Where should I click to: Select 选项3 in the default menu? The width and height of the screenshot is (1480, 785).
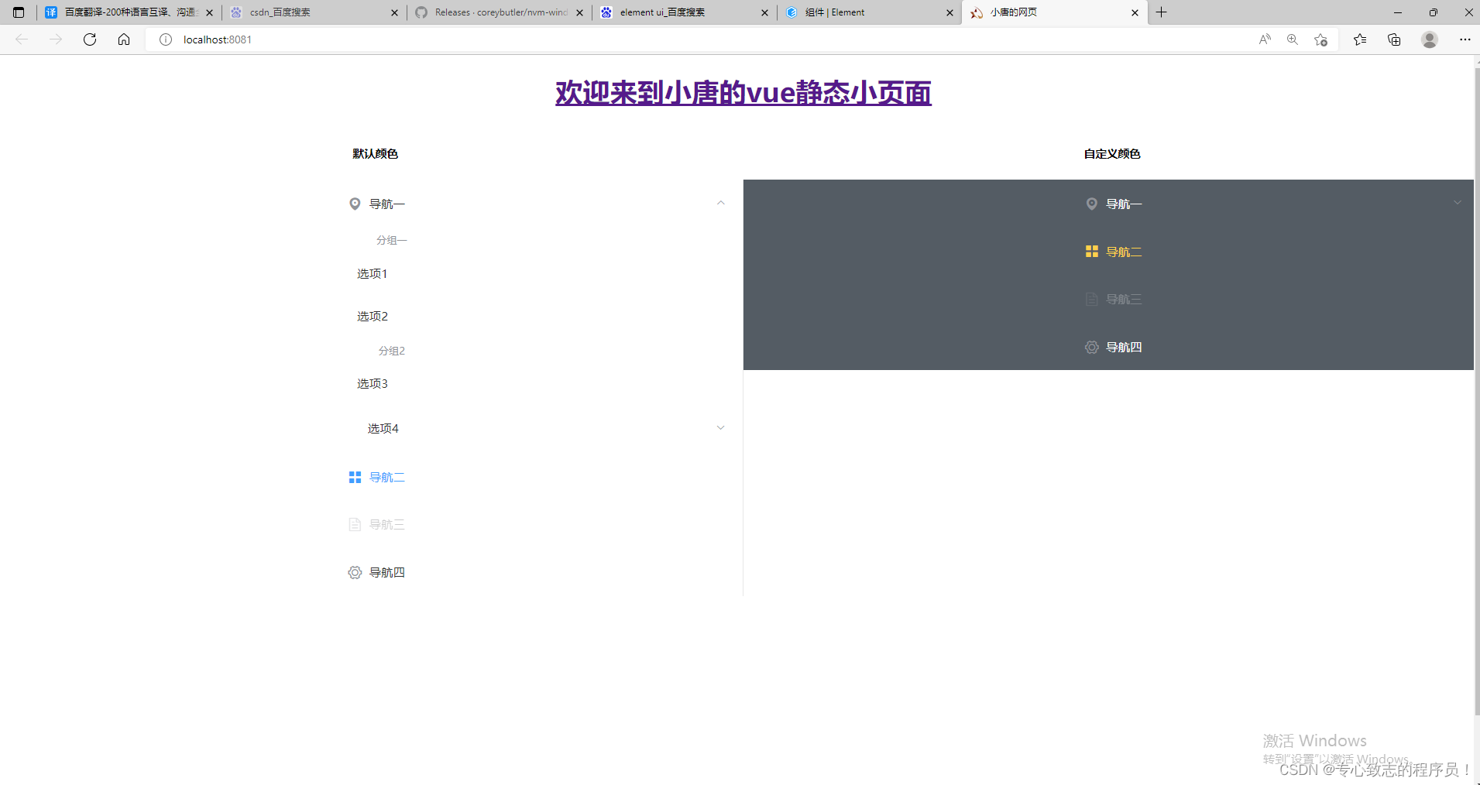point(373,384)
